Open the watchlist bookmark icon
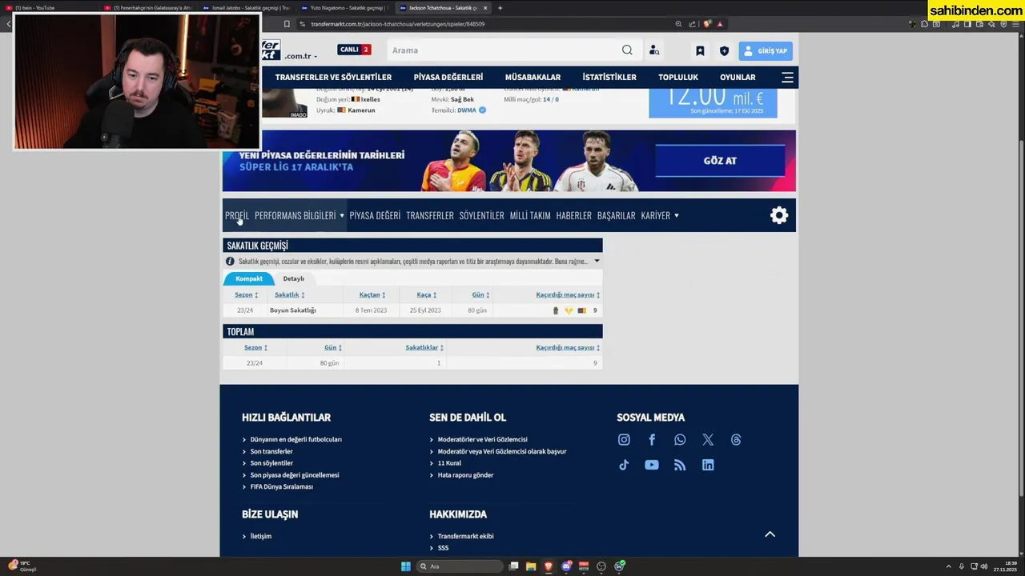This screenshot has height=576, width=1025. coord(700,50)
